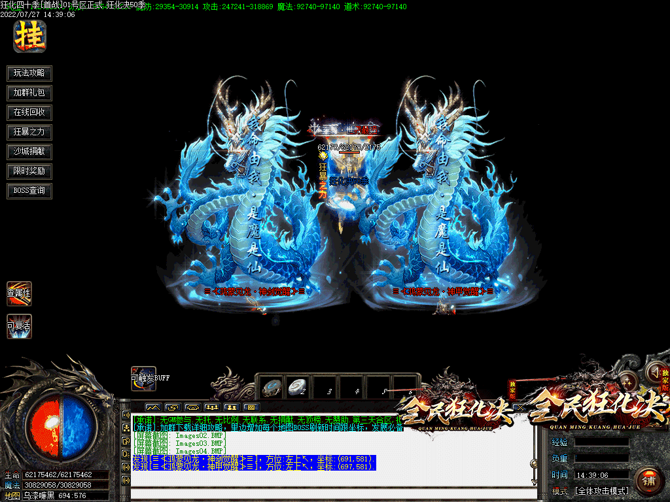Screen dimensions: 670x502
Task: Use the item in quick slot 1
Action: (x=270, y=386)
